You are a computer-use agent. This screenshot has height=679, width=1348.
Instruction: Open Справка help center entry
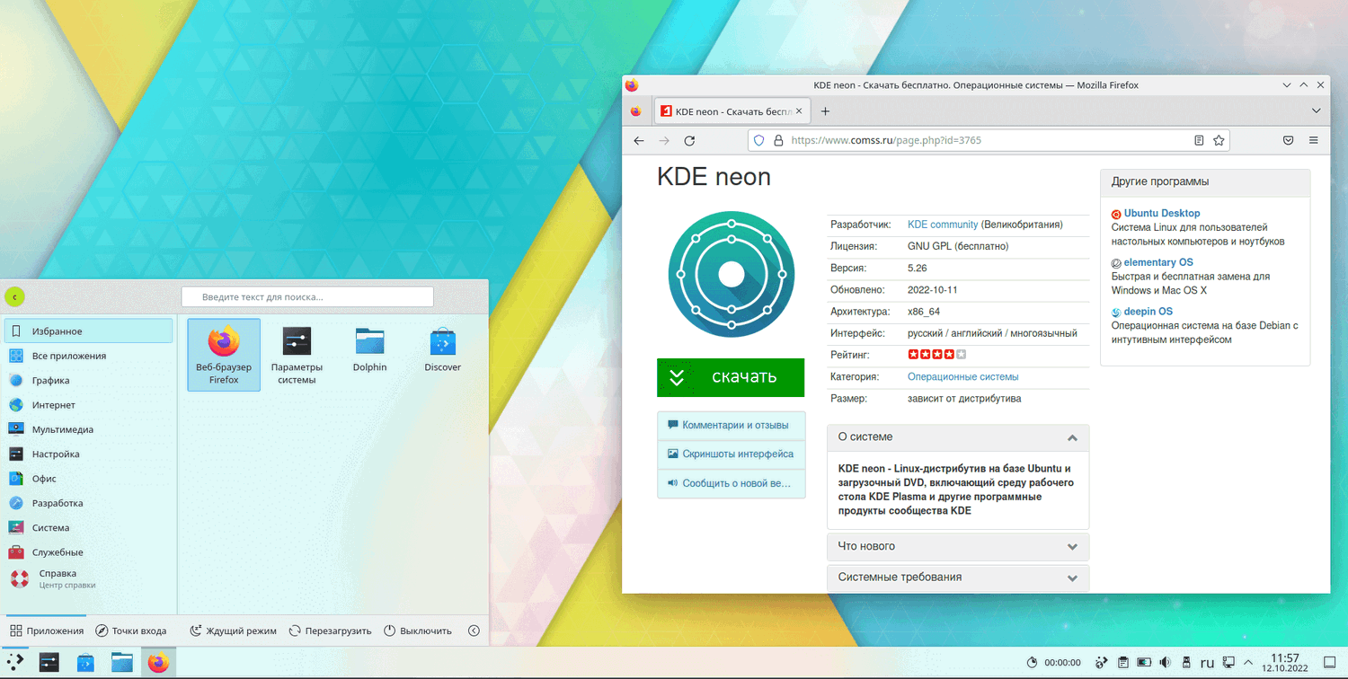click(88, 578)
